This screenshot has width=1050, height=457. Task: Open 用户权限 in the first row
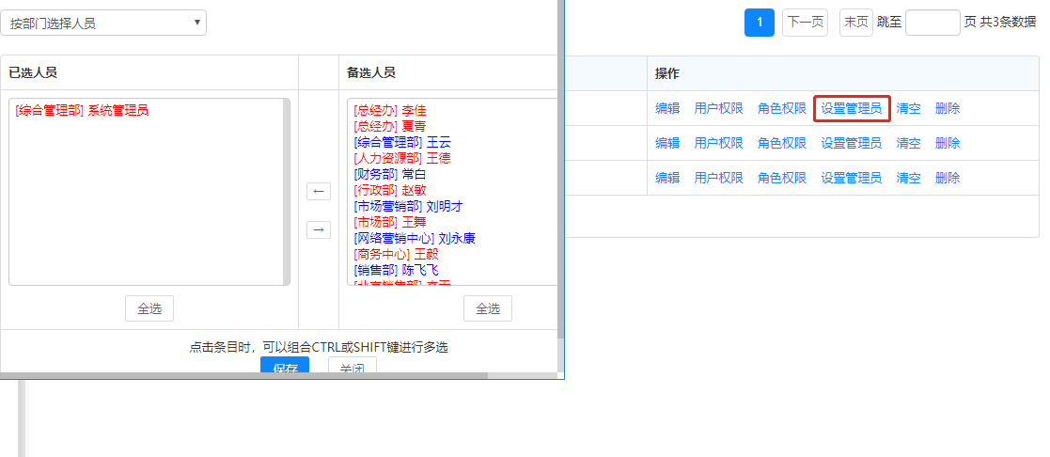(x=718, y=108)
